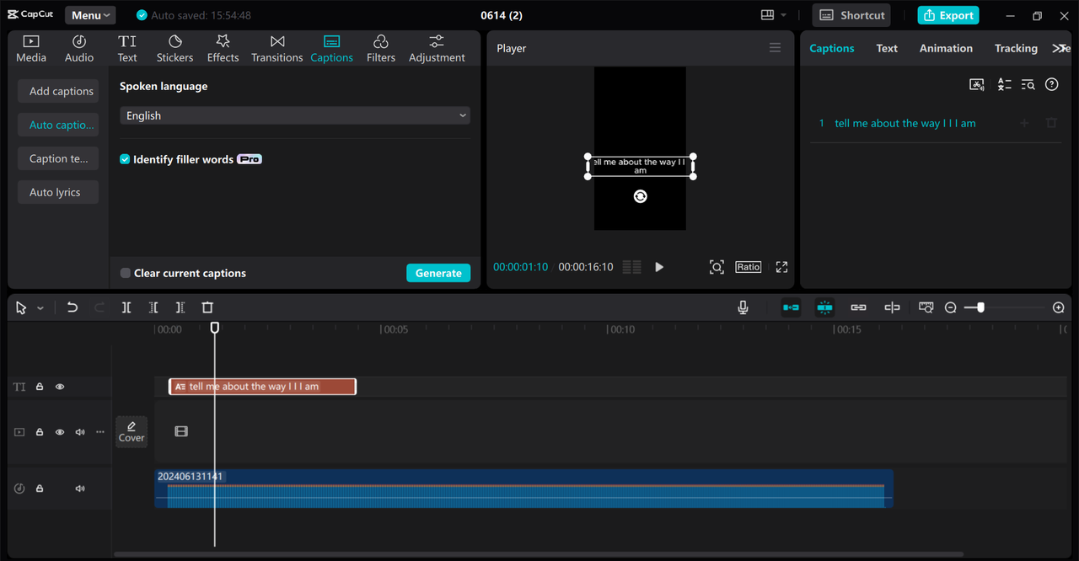1079x561 pixels.
Task: Open the player quality bars icon
Action: point(631,267)
